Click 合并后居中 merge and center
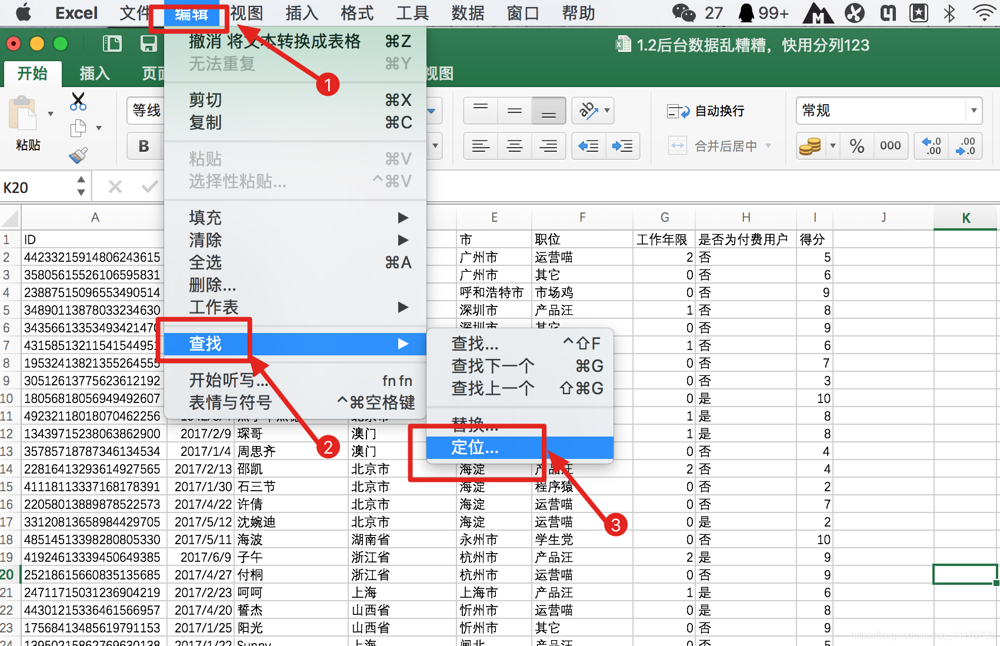The image size is (1000, 646). (713, 146)
